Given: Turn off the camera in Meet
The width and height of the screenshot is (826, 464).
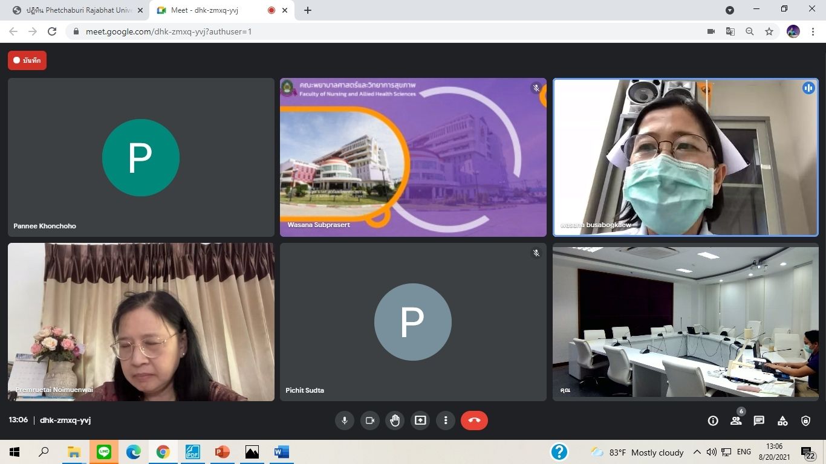Looking at the screenshot, I should [x=370, y=420].
